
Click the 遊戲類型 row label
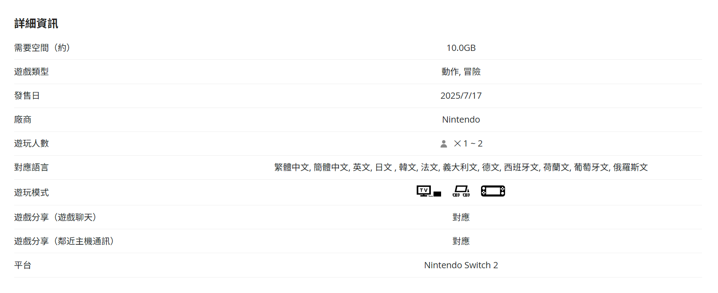tap(32, 72)
